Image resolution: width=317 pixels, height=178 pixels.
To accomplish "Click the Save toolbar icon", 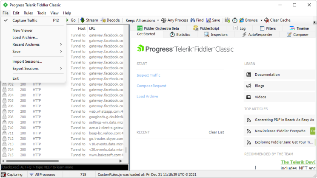I will point(208,20).
